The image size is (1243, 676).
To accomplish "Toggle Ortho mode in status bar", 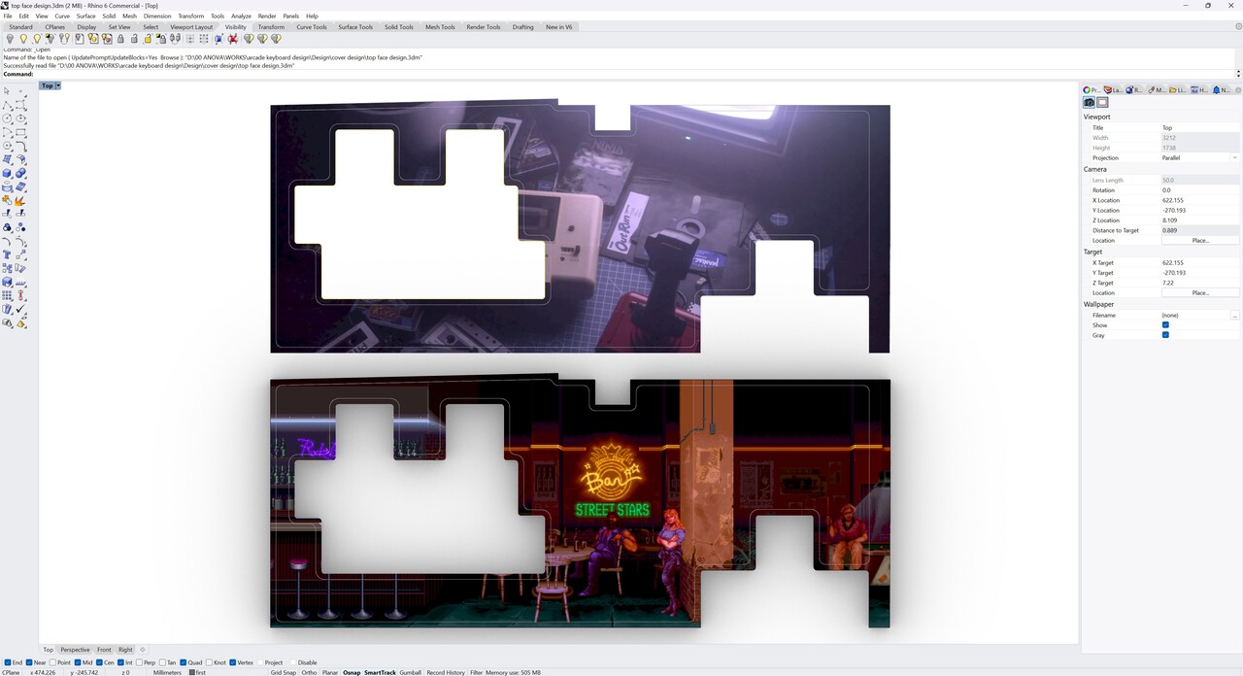I will click(x=309, y=672).
